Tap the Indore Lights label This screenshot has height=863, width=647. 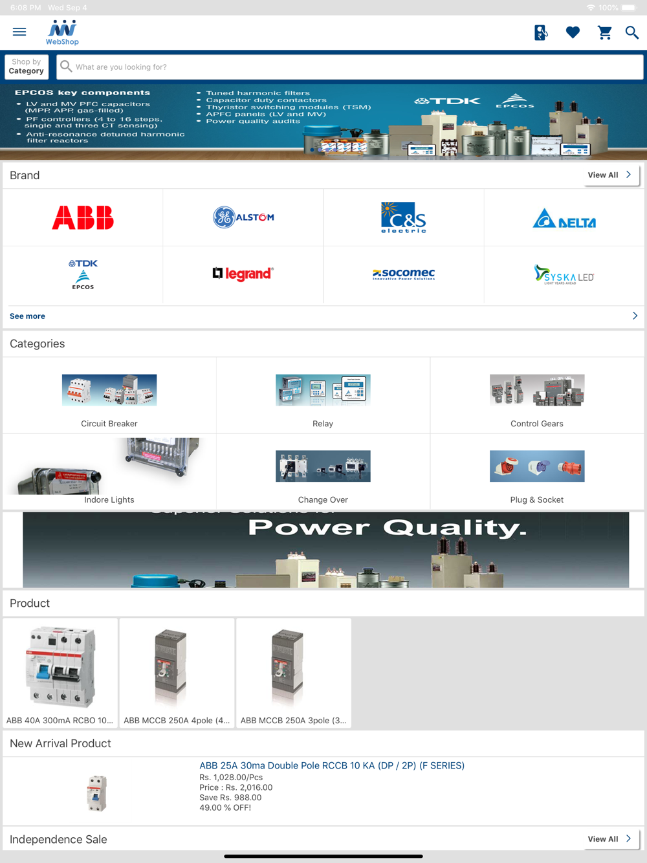(x=109, y=499)
